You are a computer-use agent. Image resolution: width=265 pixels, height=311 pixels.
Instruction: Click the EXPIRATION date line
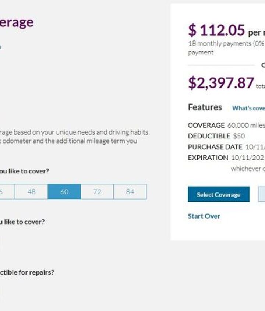[226, 158]
